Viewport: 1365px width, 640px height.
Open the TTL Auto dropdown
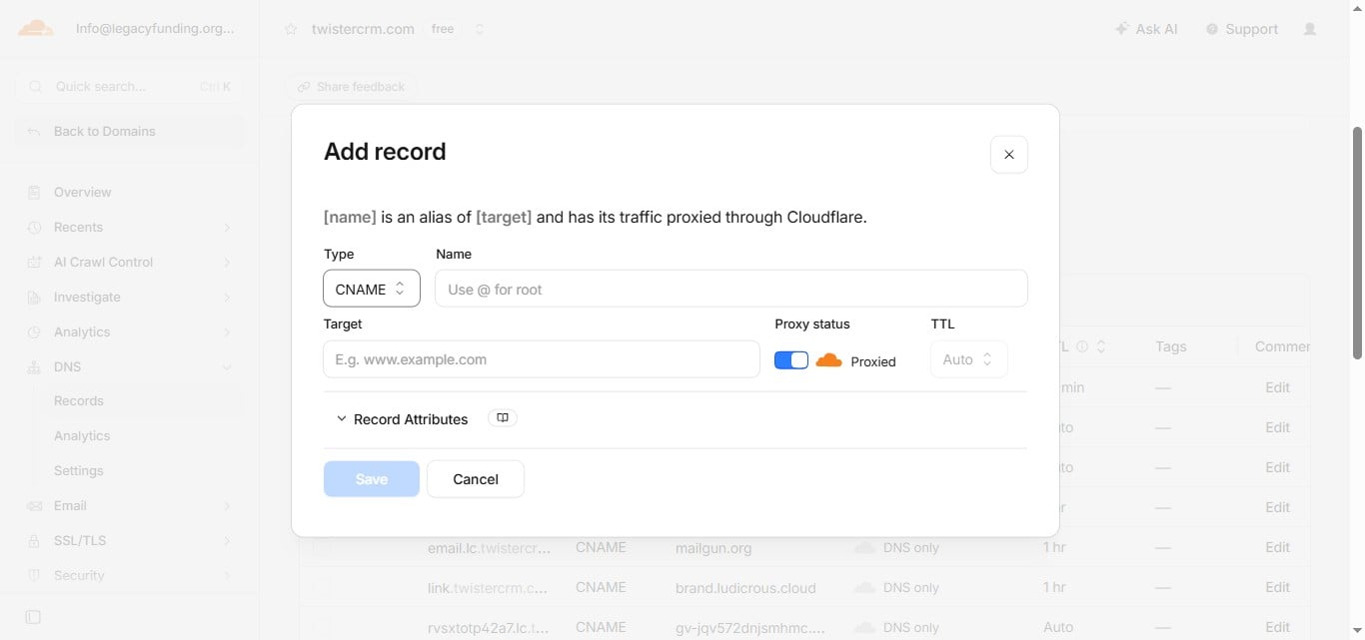[968, 359]
